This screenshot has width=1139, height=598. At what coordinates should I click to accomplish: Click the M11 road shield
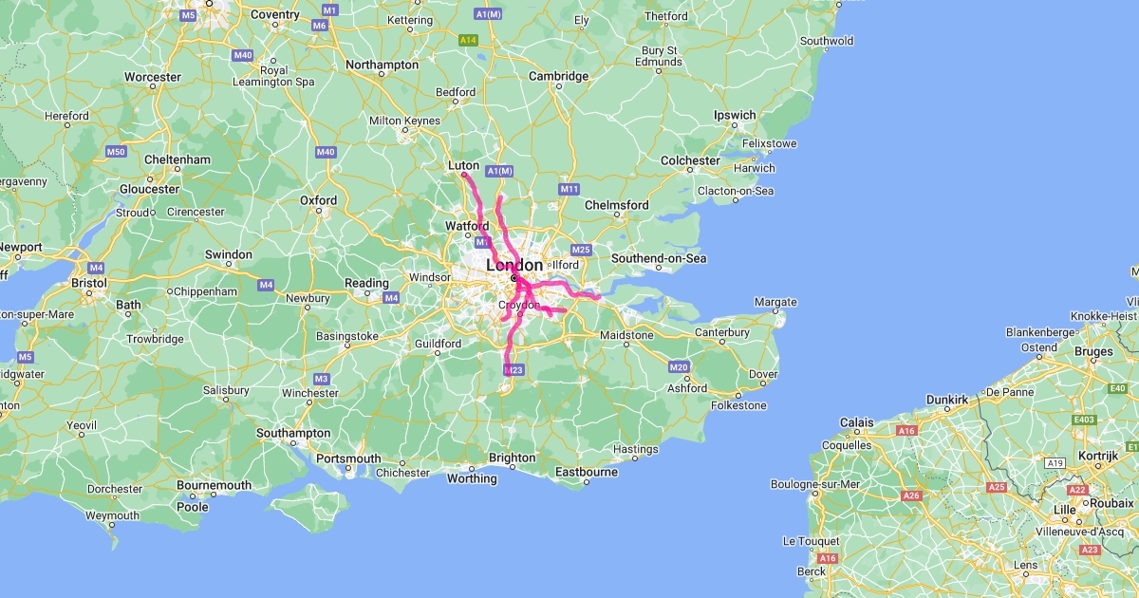(569, 189)
